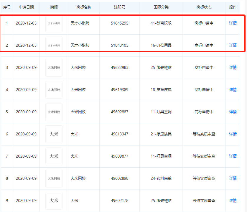Click the 商标名称 column header

tap(84, 7)
